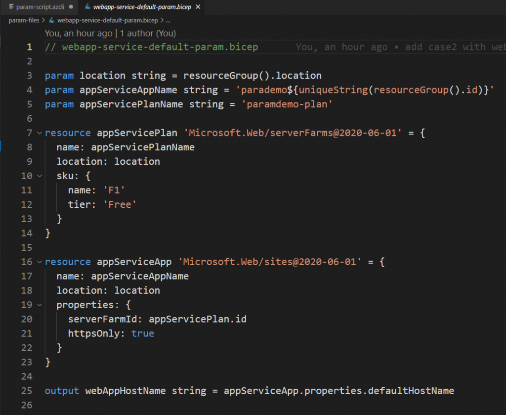Collapse the sku block fold arrow

40,176
